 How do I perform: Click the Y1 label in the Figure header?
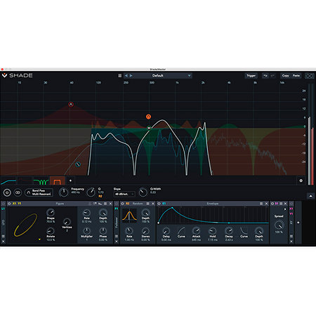(x=20, y=204)
